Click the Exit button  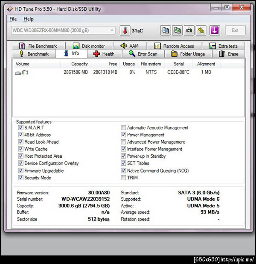pyautogui.click(x=236, y=30)
